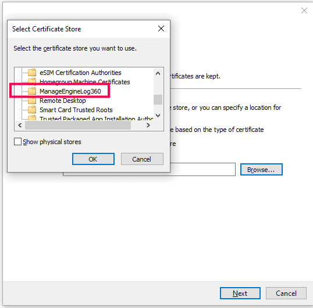This screenshot has height=308, width=313.
Task: Confirm store selection with OK
Action: 93,159
